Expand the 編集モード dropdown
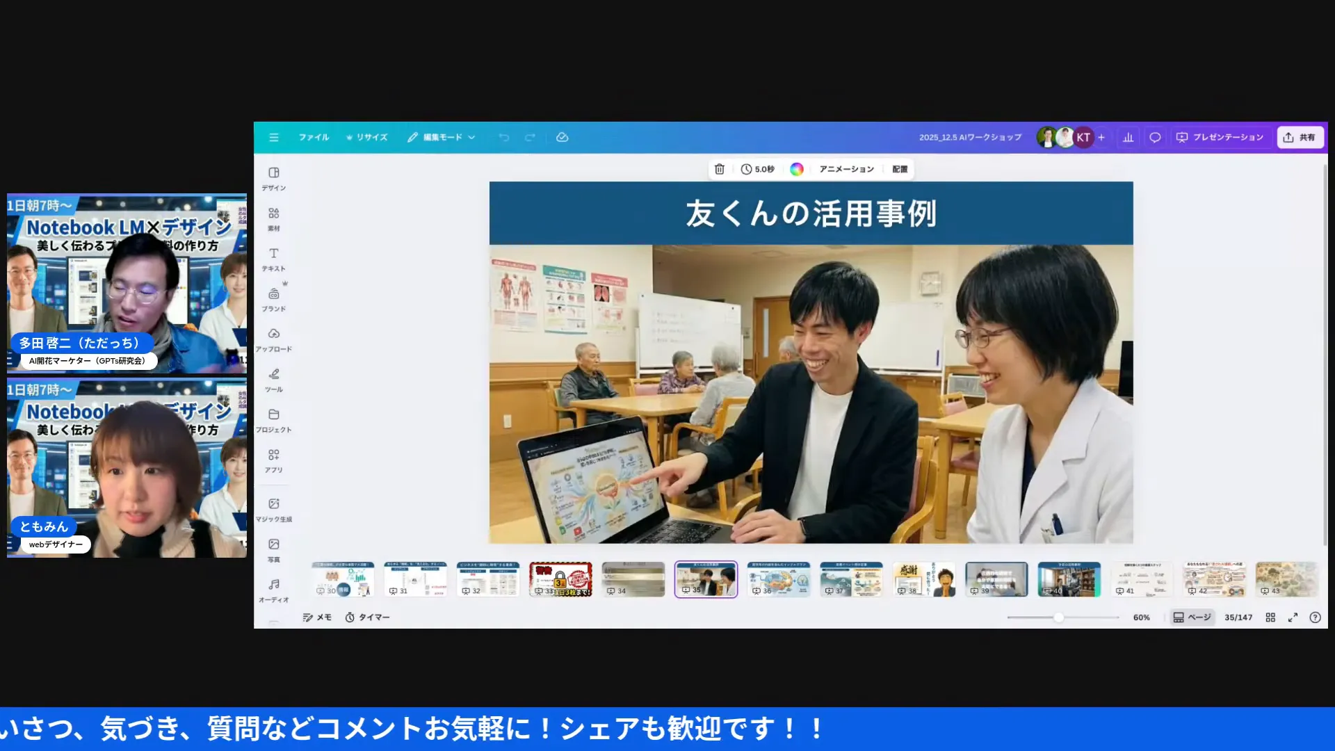This screenshot has width=1335, height=751. 441,137
